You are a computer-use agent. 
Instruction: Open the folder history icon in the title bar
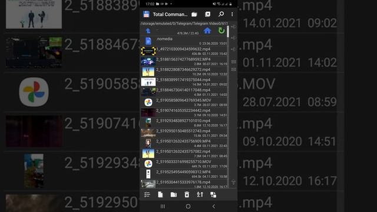pos(194,14)
